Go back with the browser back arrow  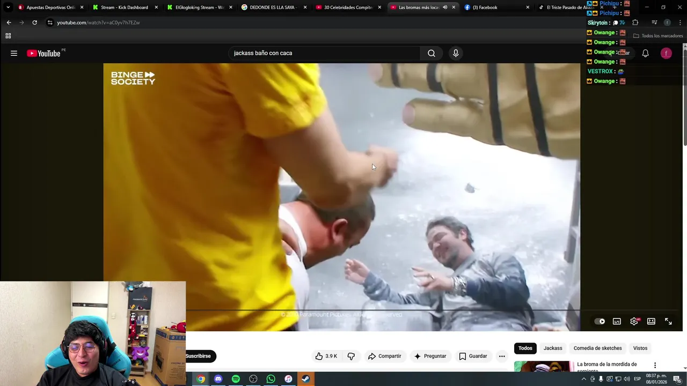[x=9, y=23]
